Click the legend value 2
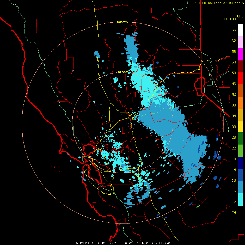This screenshot has height=245, width=245. tap(235, 202)
